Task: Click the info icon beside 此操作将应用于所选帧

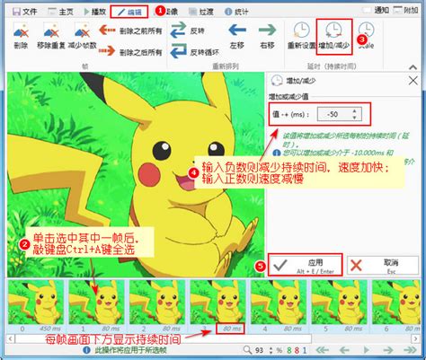Action: point(87,349)
